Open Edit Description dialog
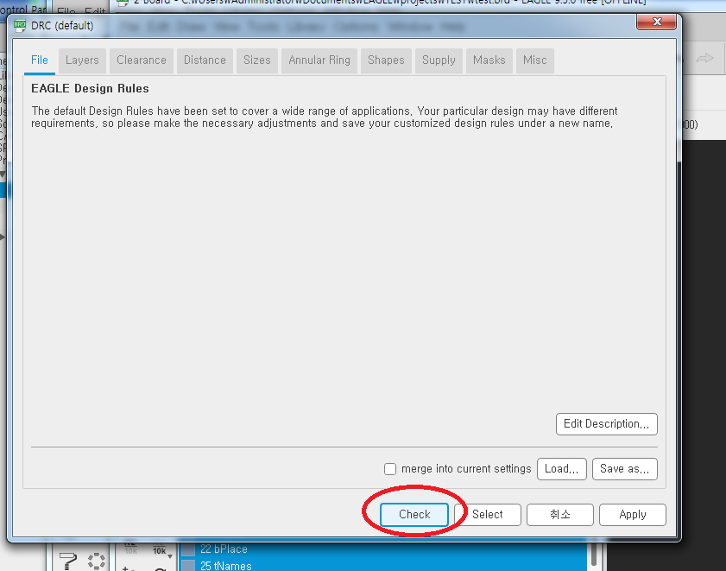Screen dimensions: 726x571 (607, 424)
